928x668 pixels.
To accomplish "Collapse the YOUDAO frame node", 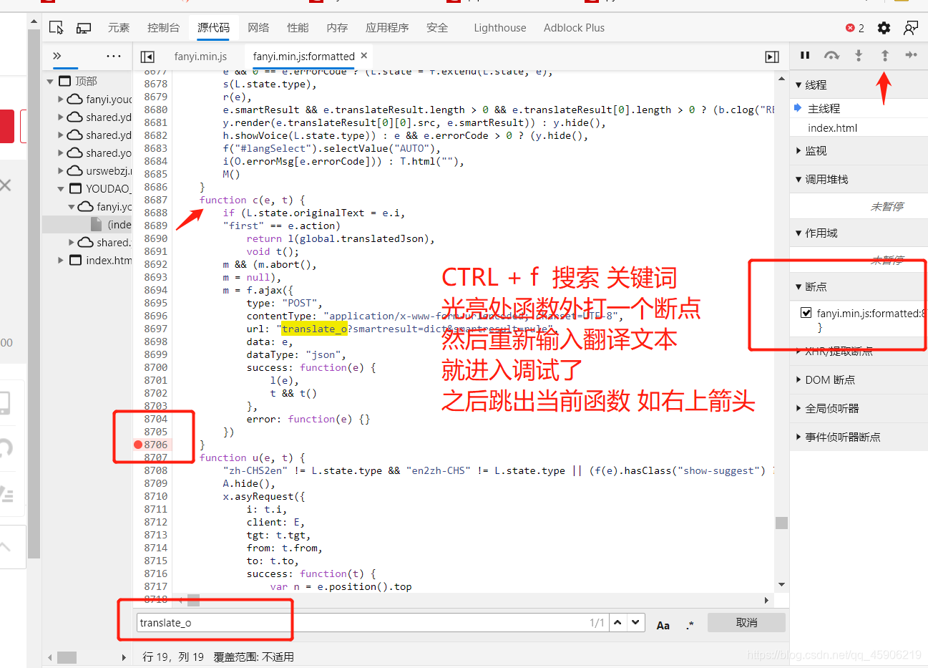I will click(61, 188).
